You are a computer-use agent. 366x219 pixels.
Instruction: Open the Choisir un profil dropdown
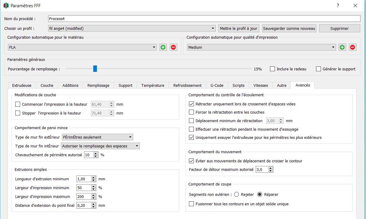point(132,28)
